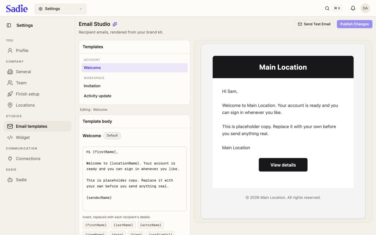
Task: Click the Widget code brackets icon
Action: click(10, 138)
